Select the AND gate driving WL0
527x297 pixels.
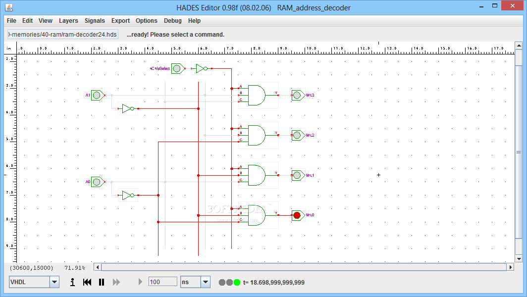[258, 215]
